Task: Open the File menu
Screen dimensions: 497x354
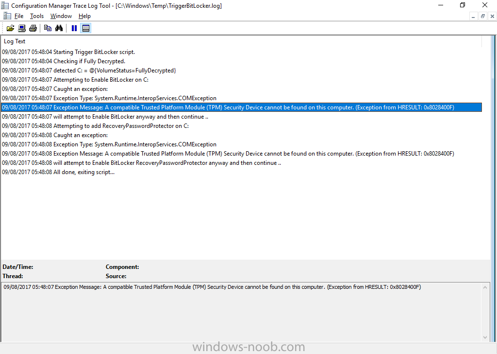Action: 19,16
